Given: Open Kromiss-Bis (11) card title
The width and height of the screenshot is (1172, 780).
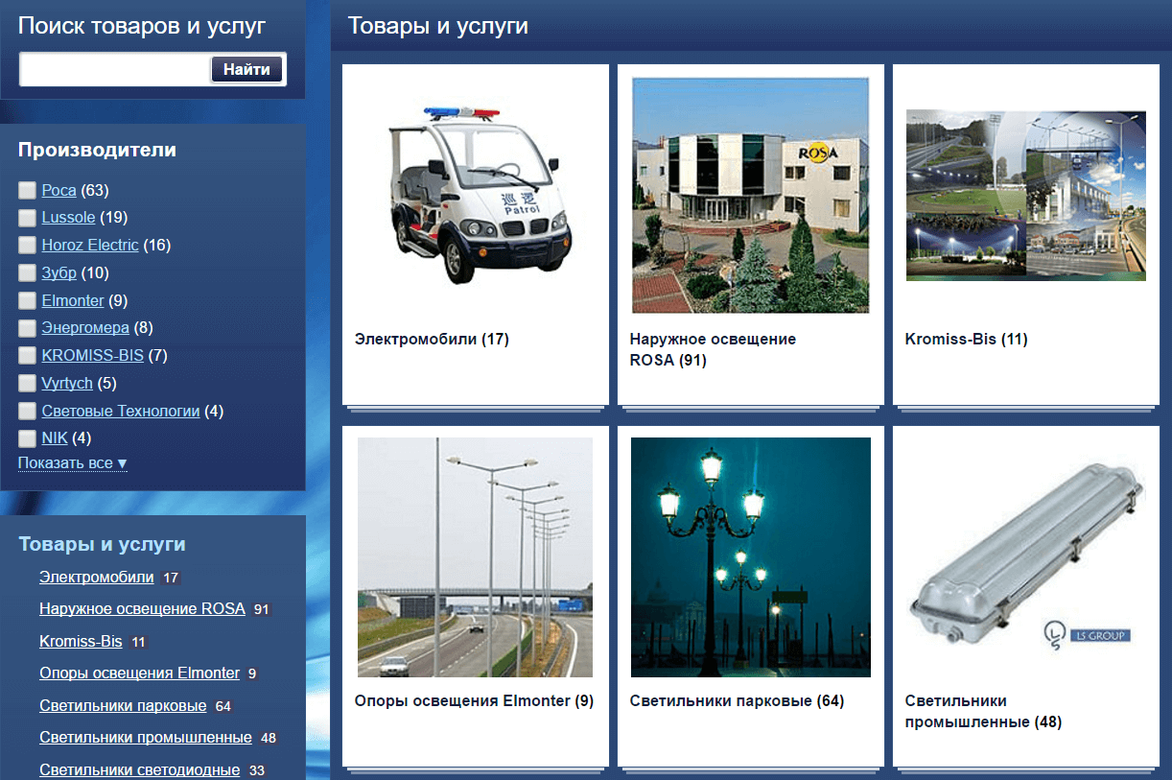Looking at the screenshot, I should [966, 339].
